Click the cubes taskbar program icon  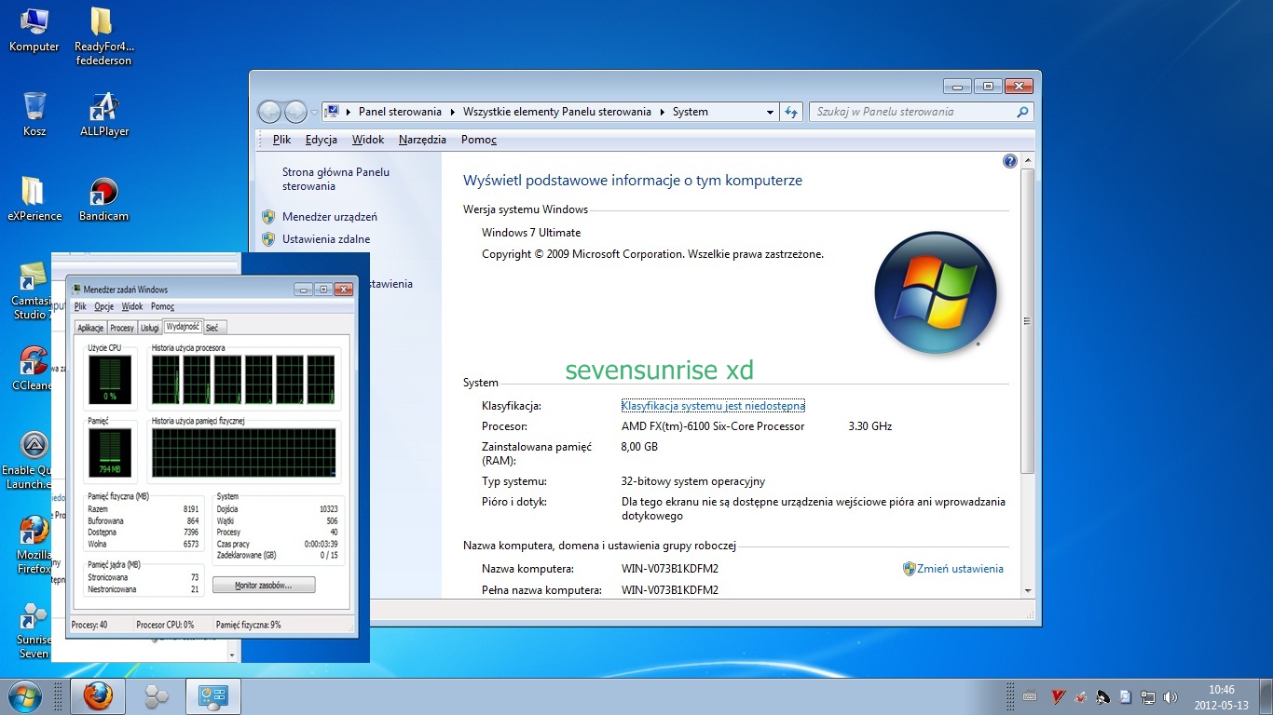click(156, 696)
